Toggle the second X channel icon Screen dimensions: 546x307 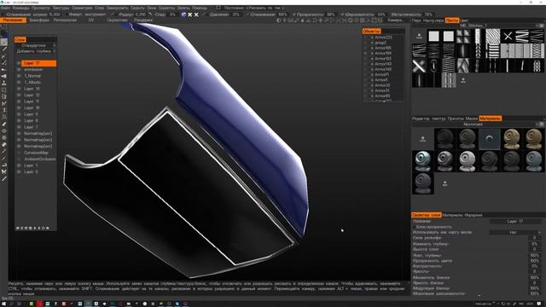click(x=196, y=14)
